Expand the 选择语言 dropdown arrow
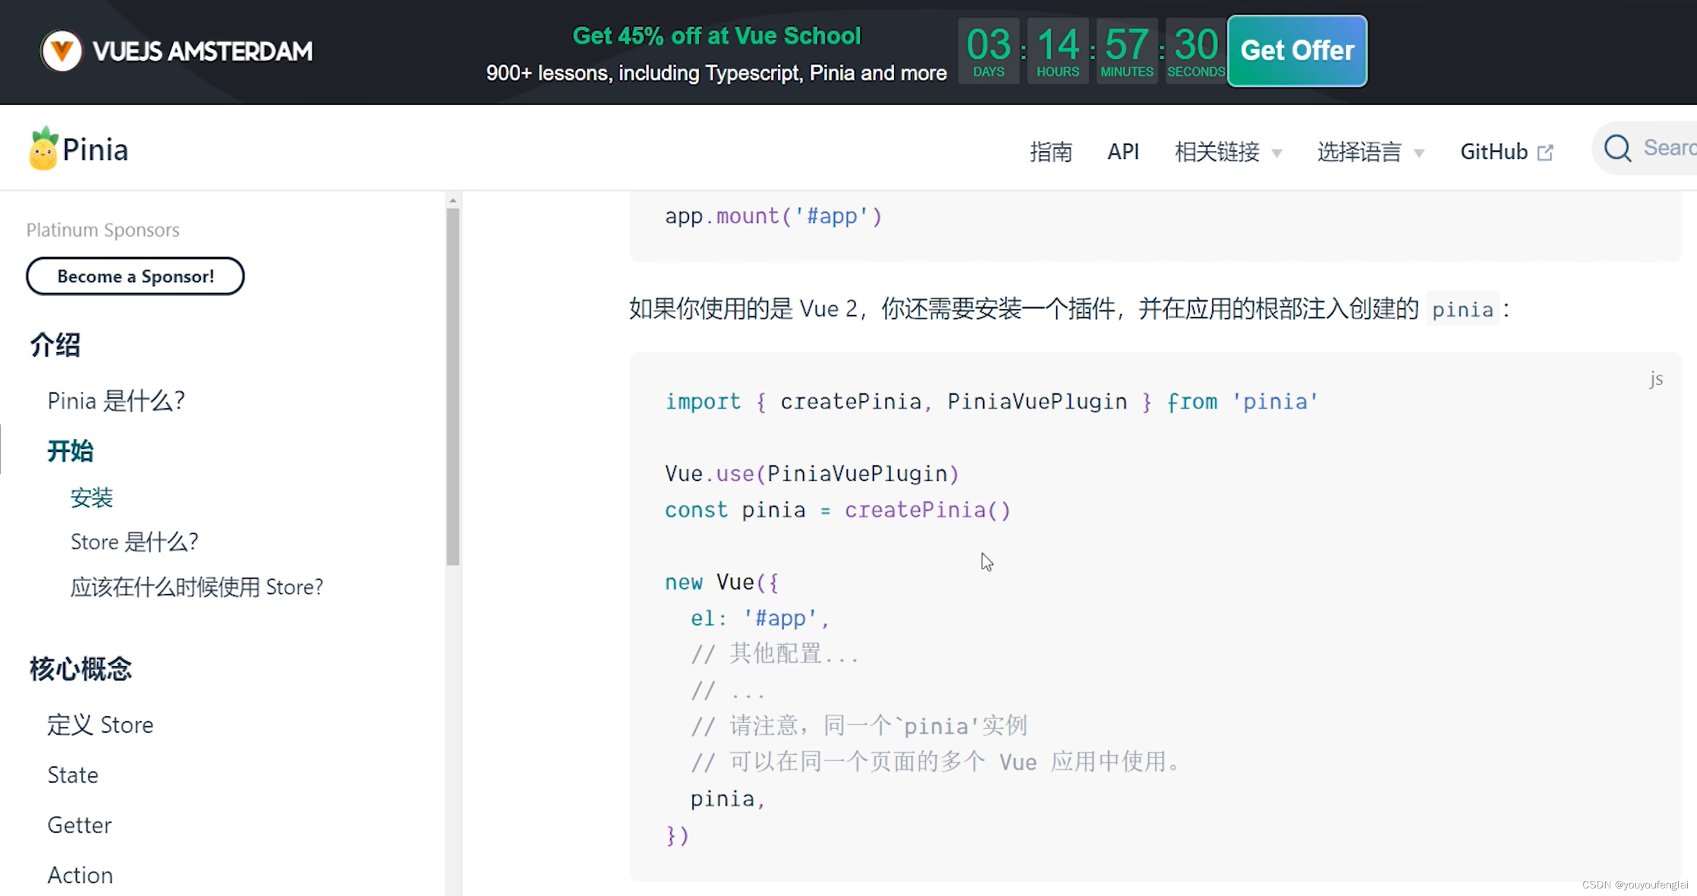Image resolution: width=1697 pixels, height=896 pixels. pyautogui.click(x=1419, y=154)
